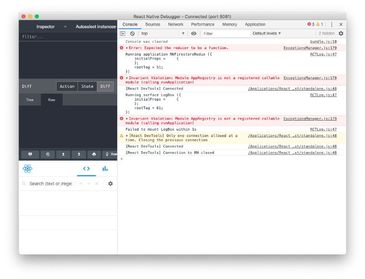Expand the first Invariant Violation error
The image size is (365, 279).
tap(127, 77)
